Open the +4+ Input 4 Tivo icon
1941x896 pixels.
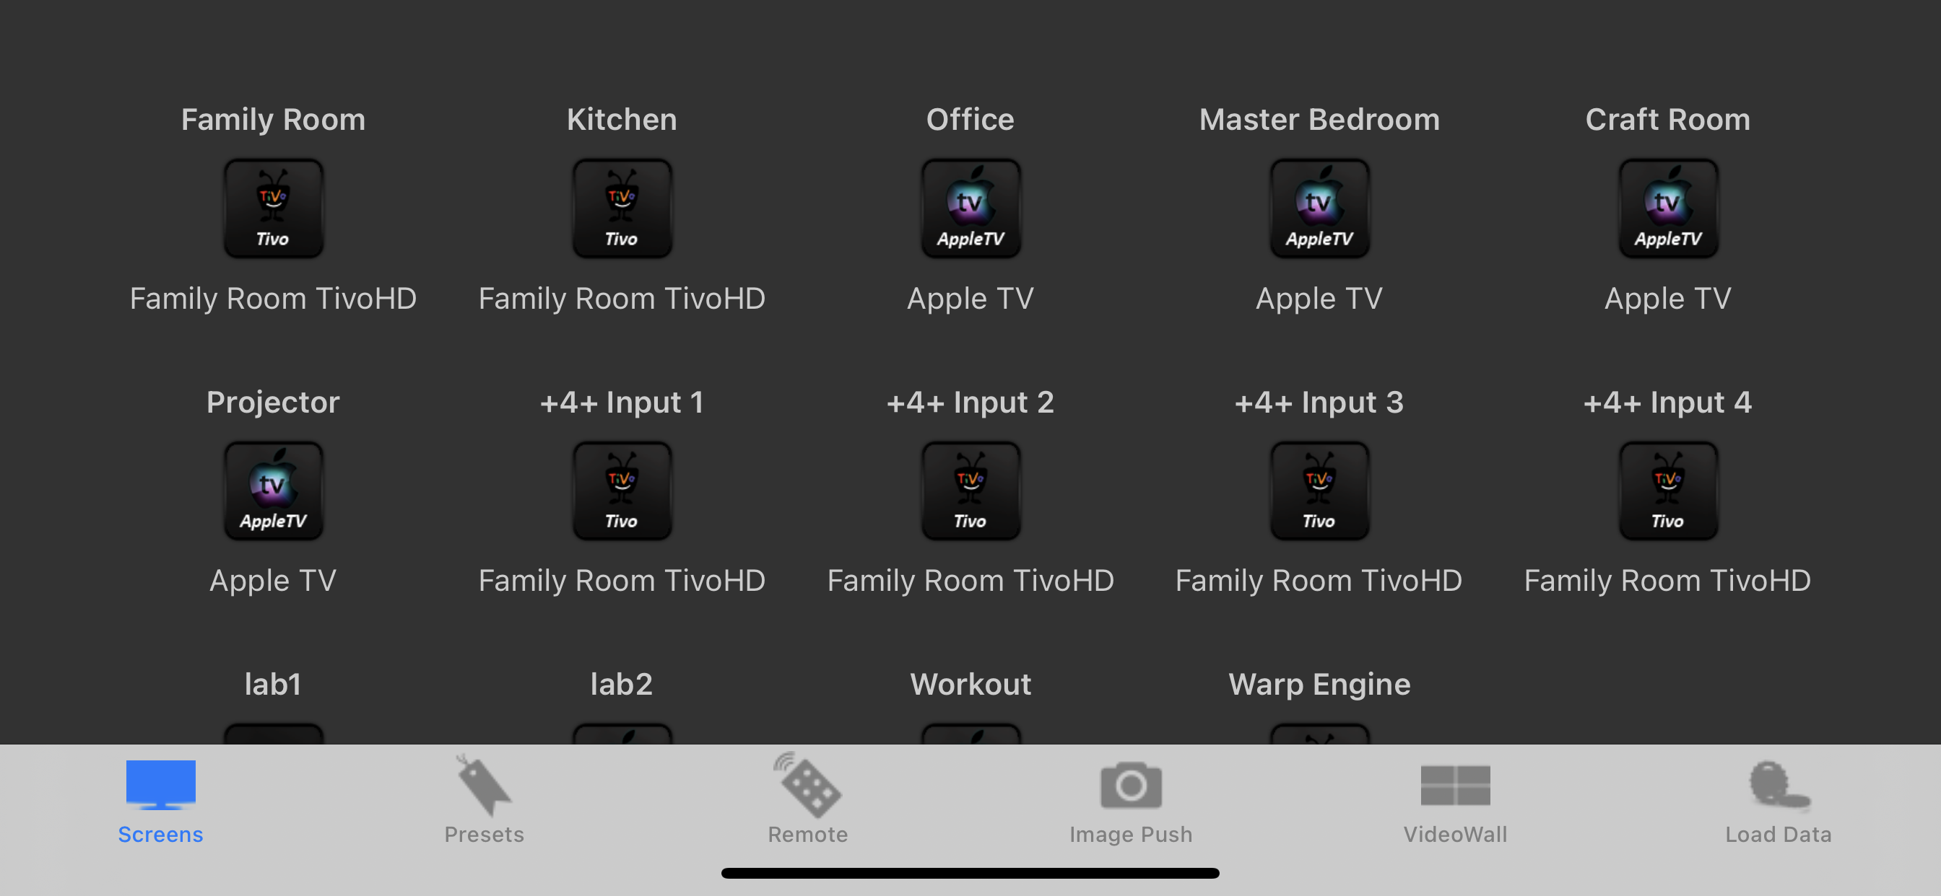pyautogui.click(x=1667, y=491)
